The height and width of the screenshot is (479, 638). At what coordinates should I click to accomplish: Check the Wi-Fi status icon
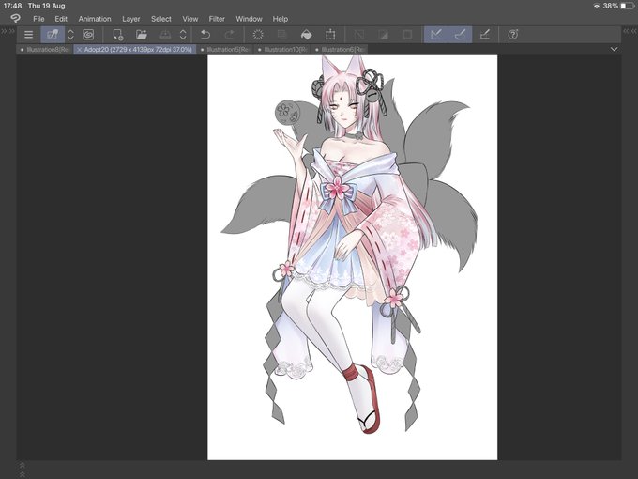click(x=597, y=7)
